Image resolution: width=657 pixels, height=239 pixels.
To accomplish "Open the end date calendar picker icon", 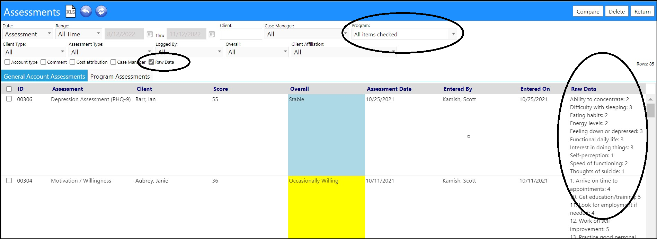I will (212, 34).
